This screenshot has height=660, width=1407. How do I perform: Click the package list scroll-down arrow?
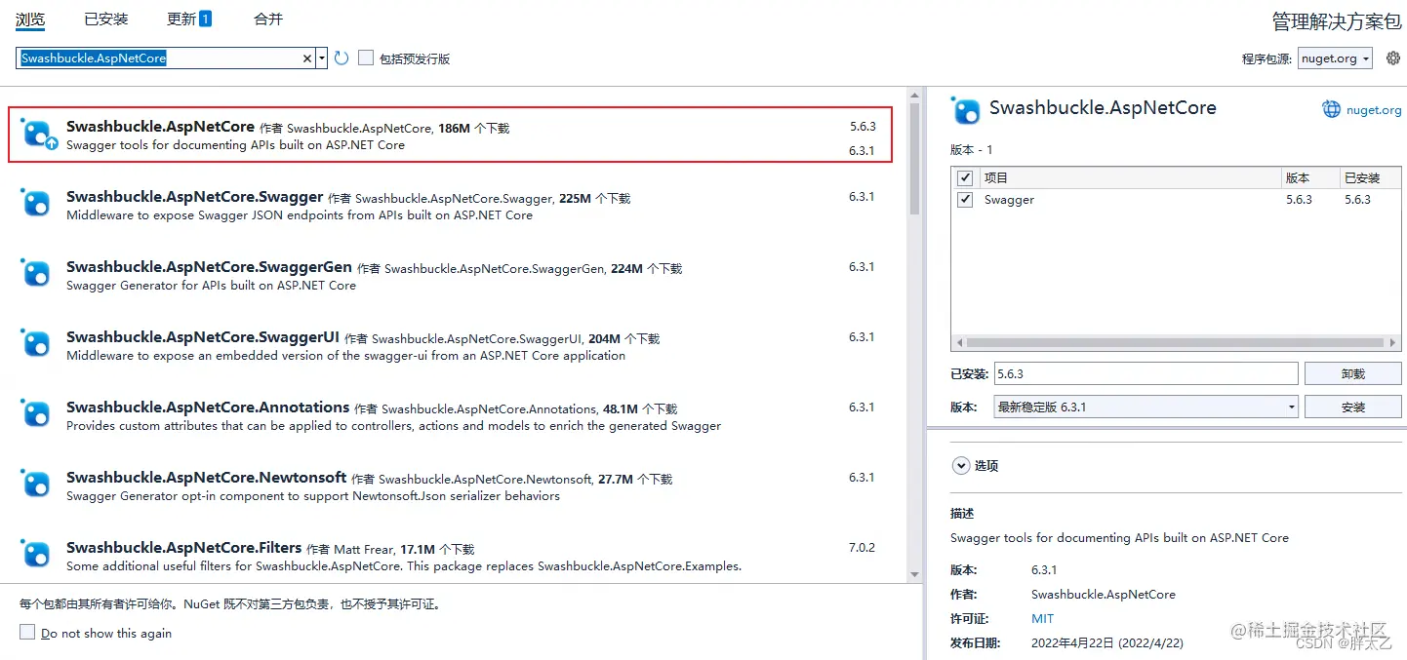coord(914,575)
